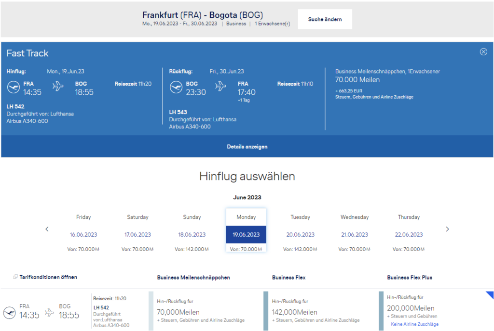
Task: Click Lufthansa logo in LH 542 result row
Action: [x=10, y=313]
